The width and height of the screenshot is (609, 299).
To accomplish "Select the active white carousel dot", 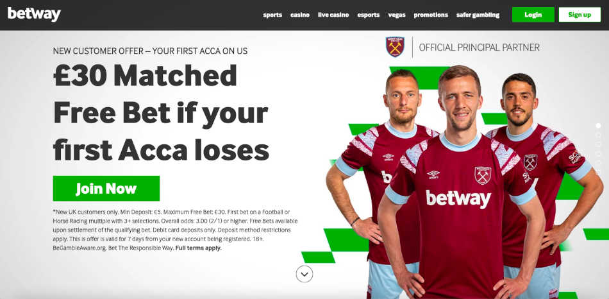I will pyautogui.click(x=598, y=126).
